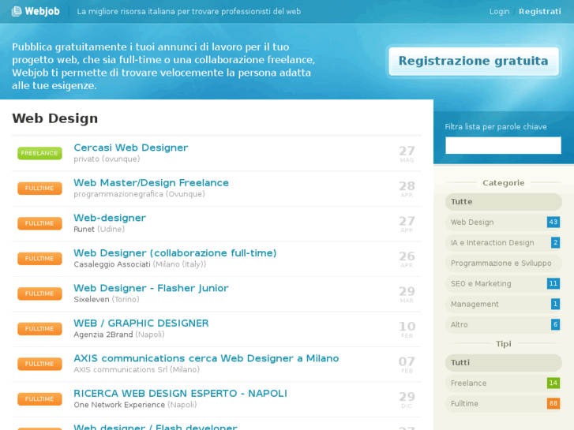The width and height of the screenshot is (574, 430).
Task: Click the 'Filtra lista per parole chiave' label
Action: click(496, 126)
